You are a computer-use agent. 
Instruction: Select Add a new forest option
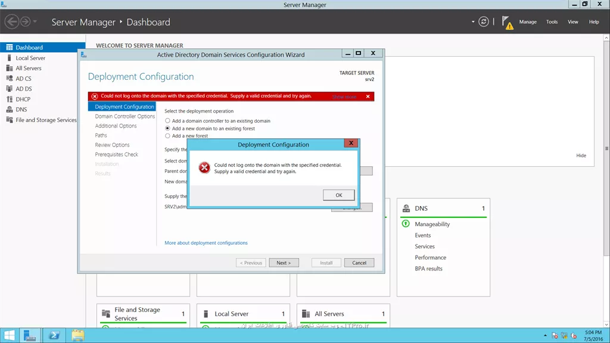pos(167,136)
